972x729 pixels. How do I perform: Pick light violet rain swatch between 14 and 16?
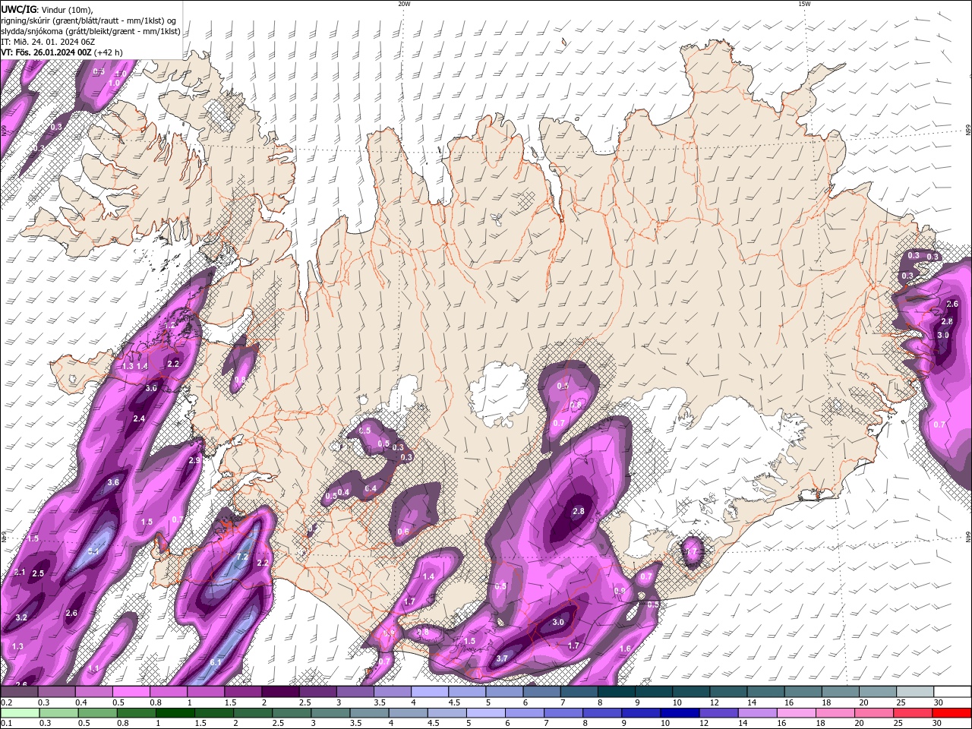coord(756,713)
